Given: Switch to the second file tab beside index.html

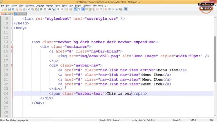Looking at the screenshot, I should [20, 14].
